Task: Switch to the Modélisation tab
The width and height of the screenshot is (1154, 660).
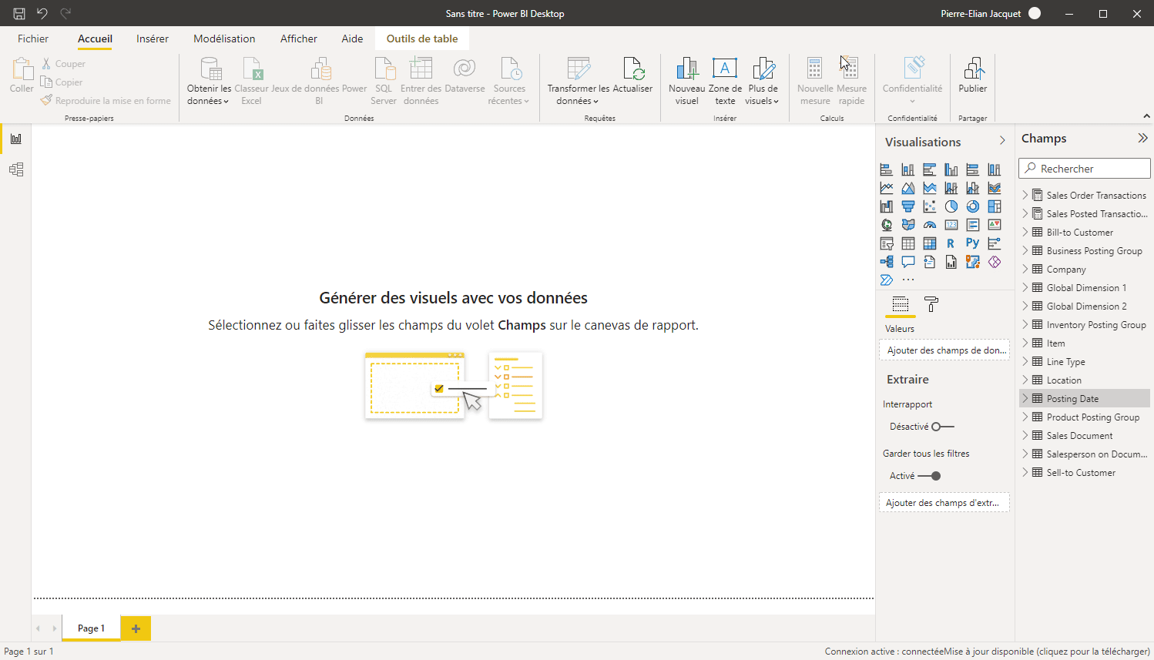Action: click(224, 39)
